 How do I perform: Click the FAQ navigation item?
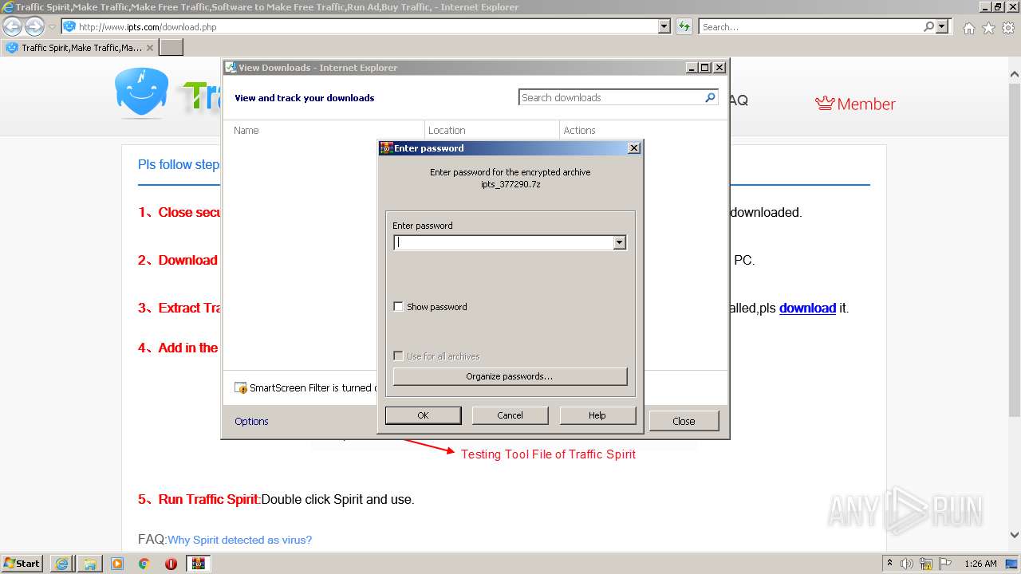(738, 100)
